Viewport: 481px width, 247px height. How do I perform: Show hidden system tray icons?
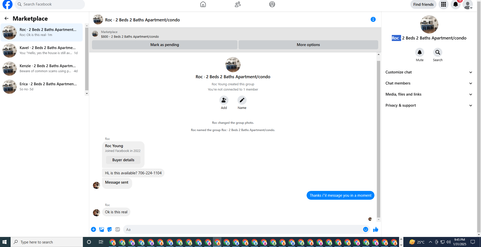click(x=430, y=242)
